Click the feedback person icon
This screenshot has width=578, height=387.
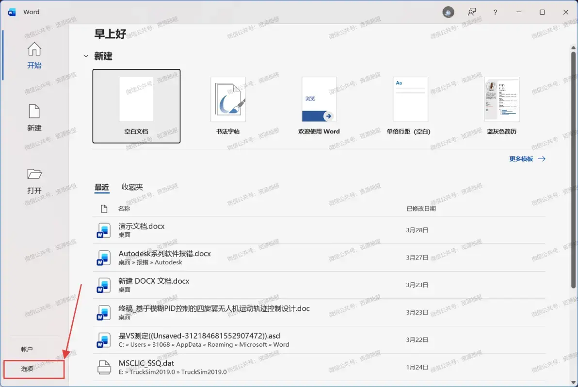(x=472, y=12)
